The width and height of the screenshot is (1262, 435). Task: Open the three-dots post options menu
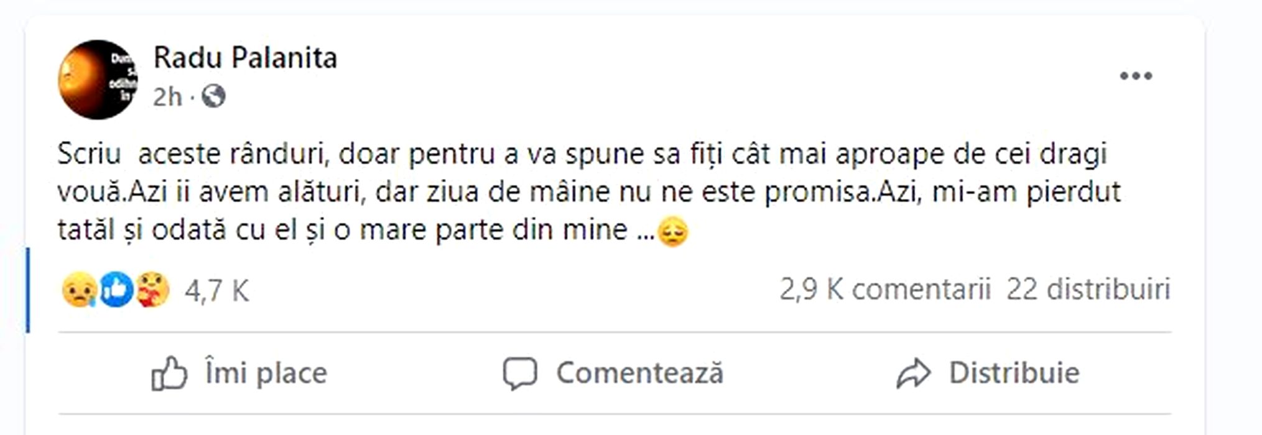point(1135,76)
